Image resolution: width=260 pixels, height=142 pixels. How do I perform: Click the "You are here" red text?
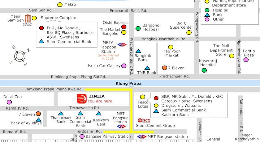pos(100,101)
